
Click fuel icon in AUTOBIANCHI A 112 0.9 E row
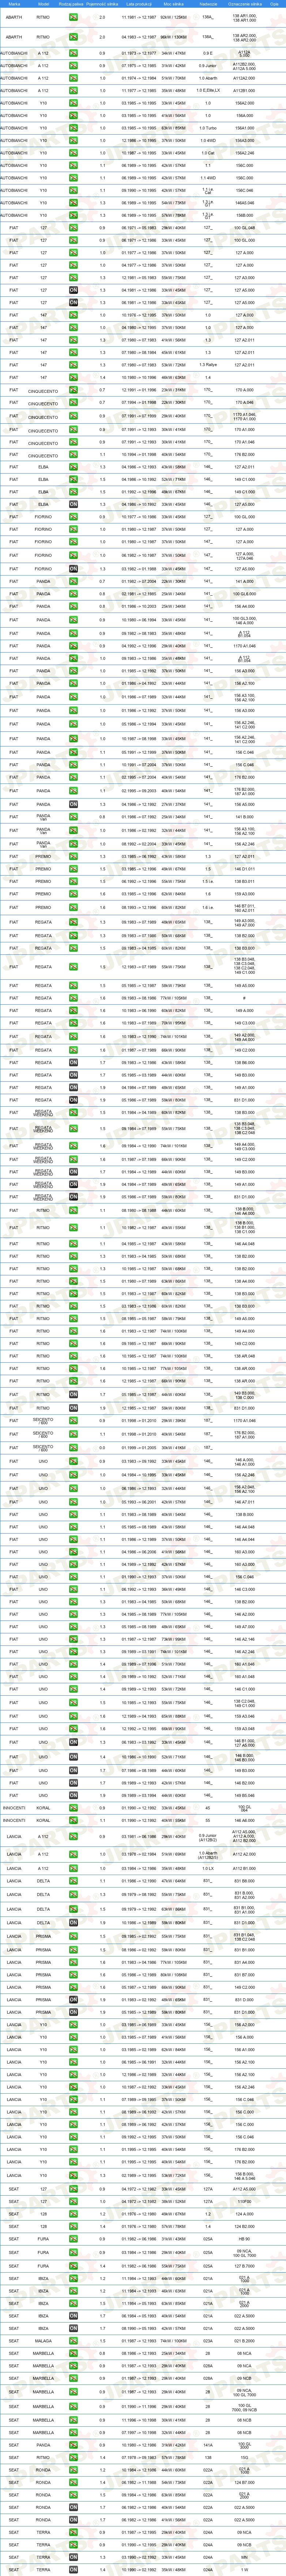click(73, 53)
